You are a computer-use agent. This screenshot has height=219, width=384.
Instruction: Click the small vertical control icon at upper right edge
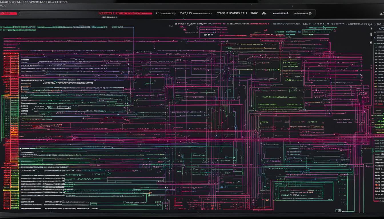[371, 34]
